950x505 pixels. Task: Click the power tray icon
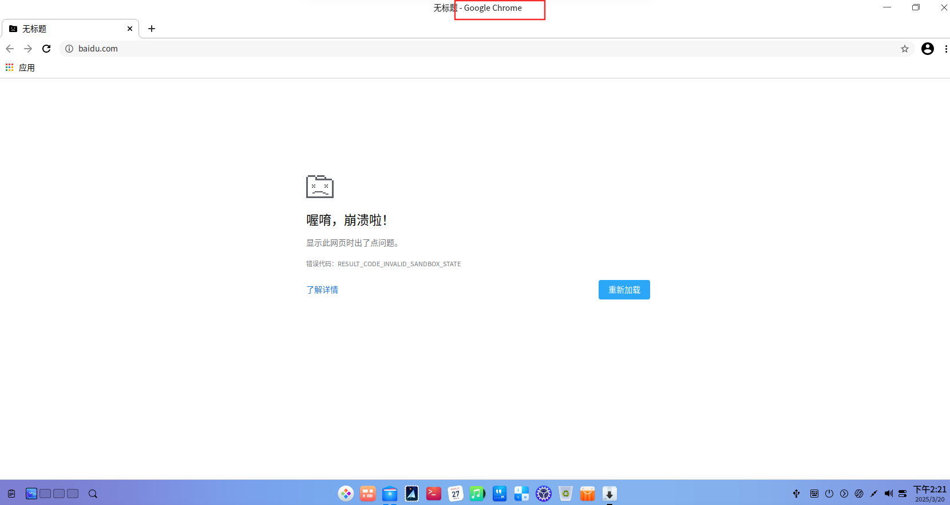pyautogui.click(x=829, y=494)
